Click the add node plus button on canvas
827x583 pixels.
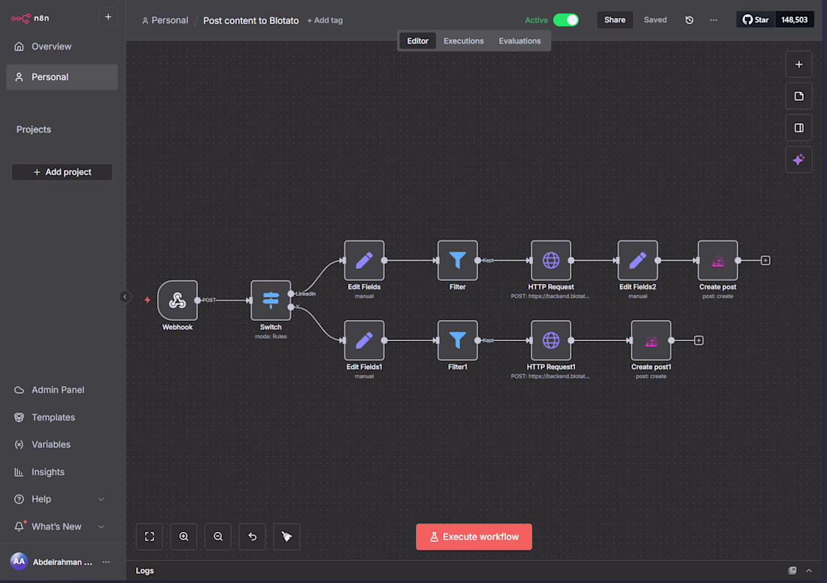coord(798,65)
